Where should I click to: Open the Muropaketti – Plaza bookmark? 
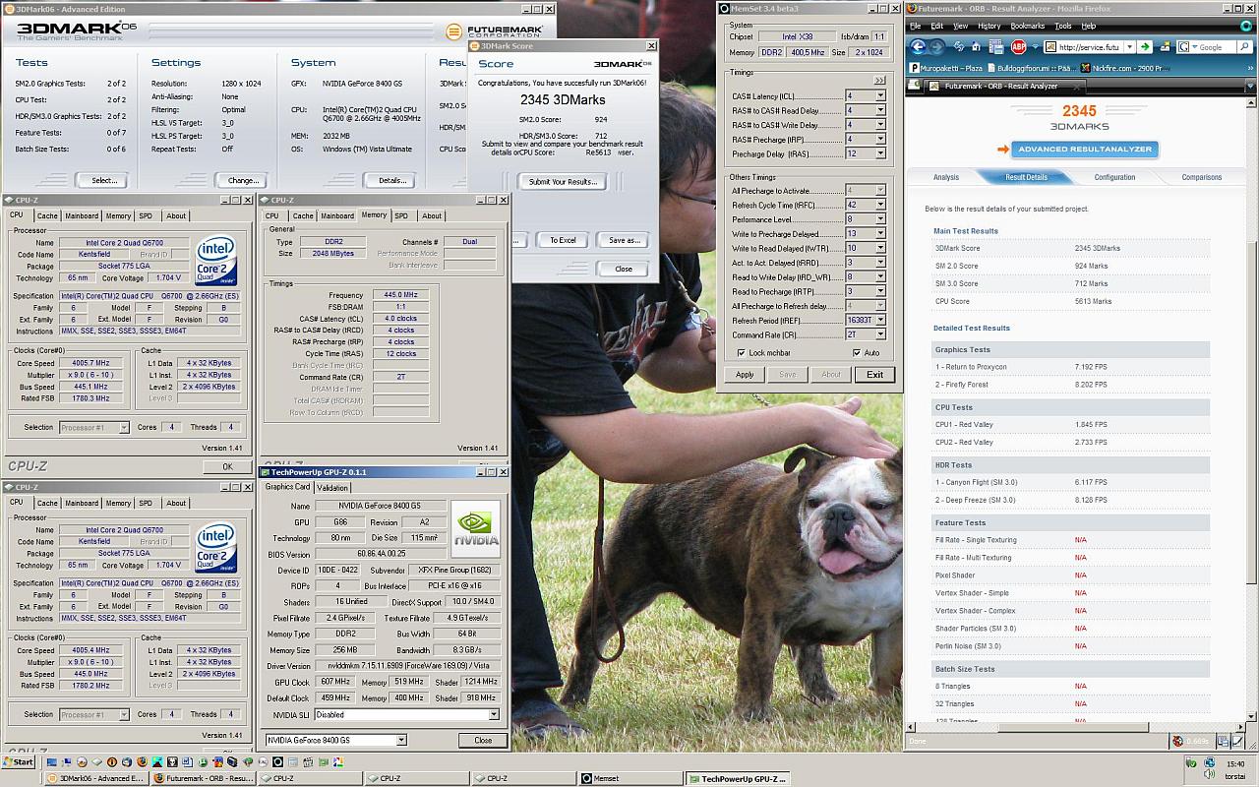pyautogui.click(x=946, y=68)
